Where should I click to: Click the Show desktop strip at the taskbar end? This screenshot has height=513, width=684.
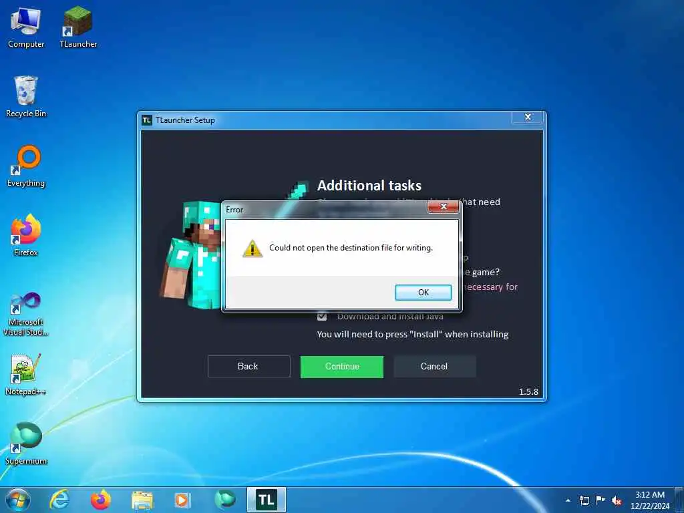click(679, 500)
